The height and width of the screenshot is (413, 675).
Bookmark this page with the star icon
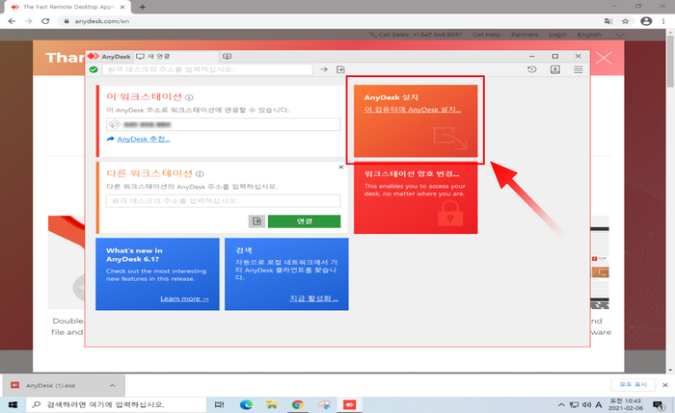(626, 21)
